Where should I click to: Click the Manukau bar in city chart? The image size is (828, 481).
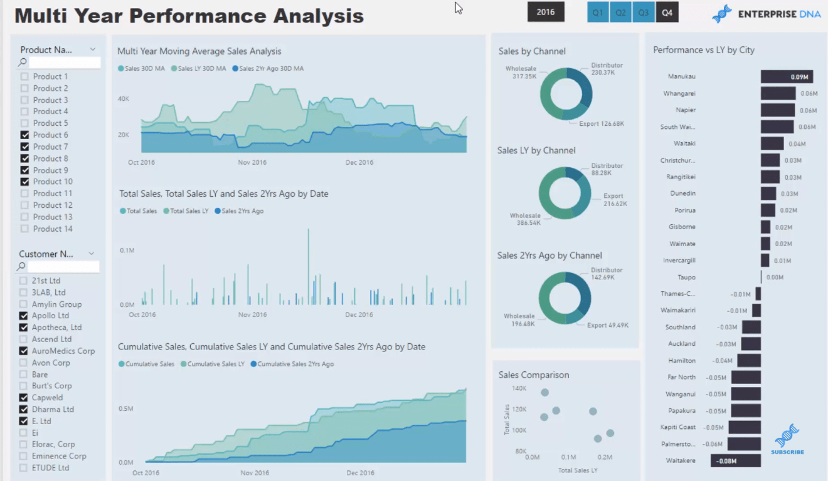pyautogui.click(x=787, y=76)
